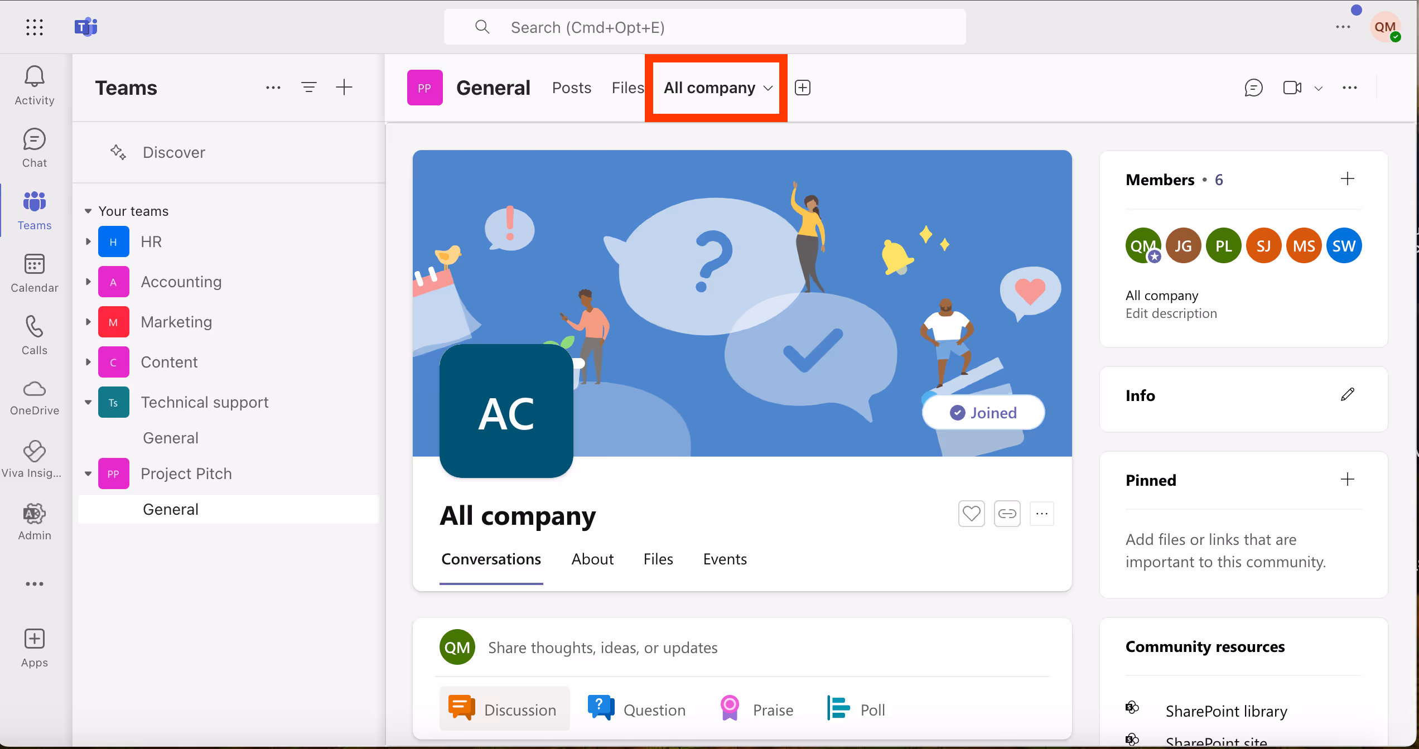The image size is (1419, 749).
Task: Add a new tab plus icon
Action: 802,88
